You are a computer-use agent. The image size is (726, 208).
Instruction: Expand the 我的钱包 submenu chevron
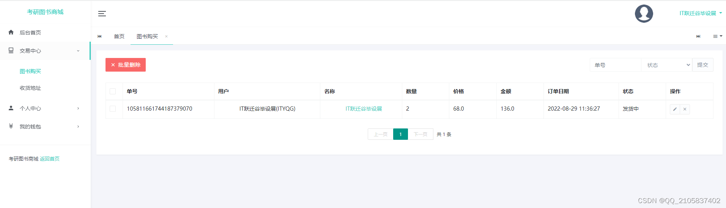[x=78, y=127]
